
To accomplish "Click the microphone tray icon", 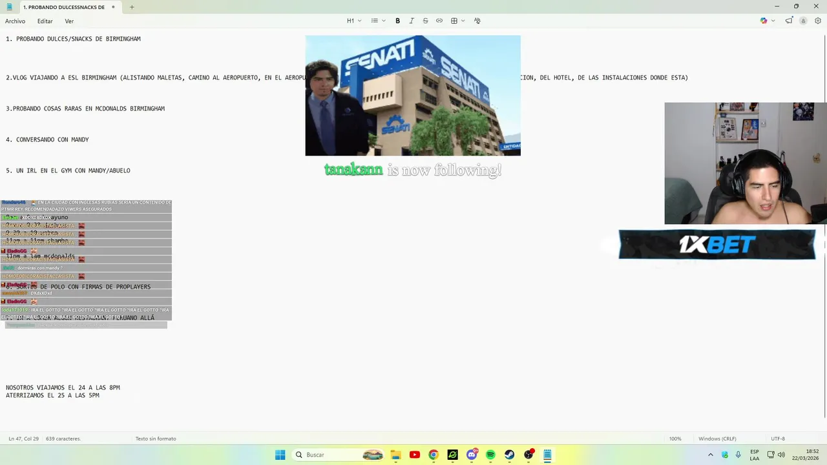I will tap(738, 455).
